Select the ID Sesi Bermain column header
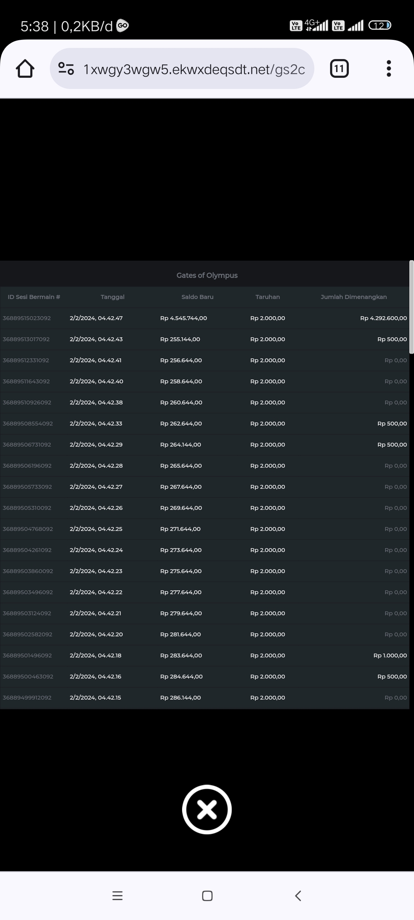 pos(34,297)
